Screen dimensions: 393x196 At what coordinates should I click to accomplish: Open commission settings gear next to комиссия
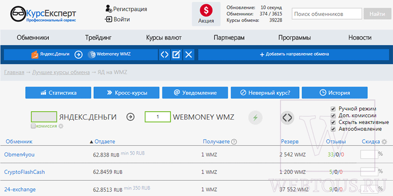tap(60, 126)
